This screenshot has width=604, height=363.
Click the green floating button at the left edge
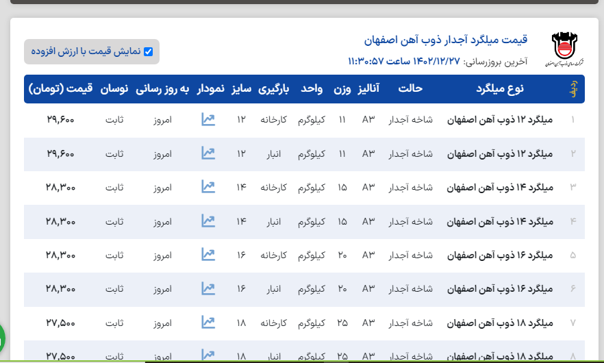[x=2, y=337]
